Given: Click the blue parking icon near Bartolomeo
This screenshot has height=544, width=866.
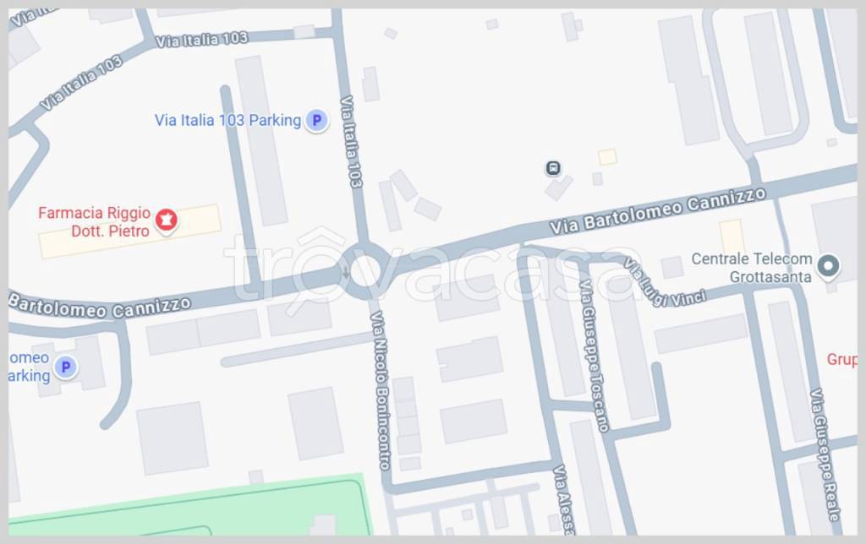Looking at the screenshot, I should [66, 367].
